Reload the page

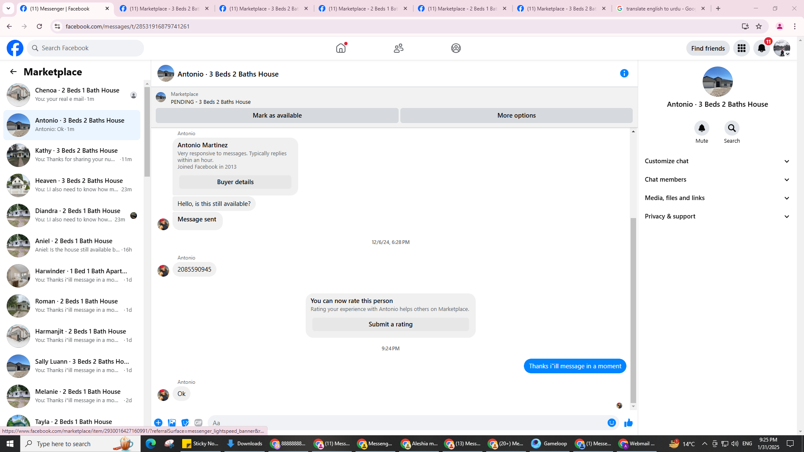(x=39, y=26)
